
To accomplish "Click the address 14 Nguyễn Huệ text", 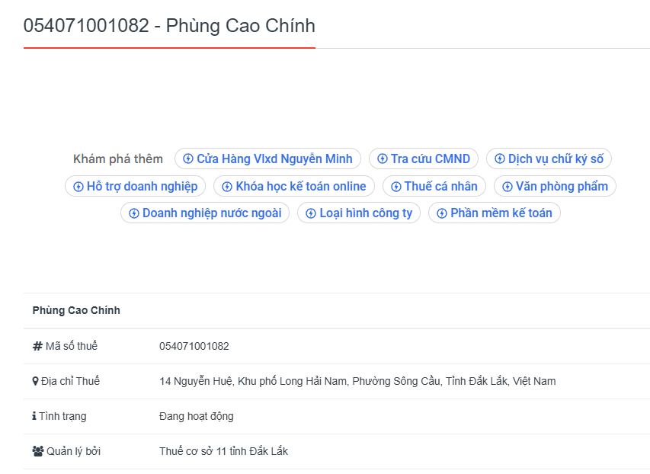I will coord(357,381).
